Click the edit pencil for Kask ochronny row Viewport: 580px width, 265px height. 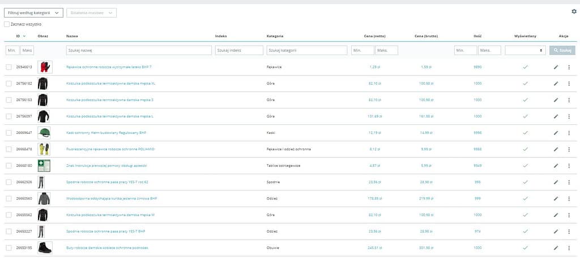click(x=556, y=133)
